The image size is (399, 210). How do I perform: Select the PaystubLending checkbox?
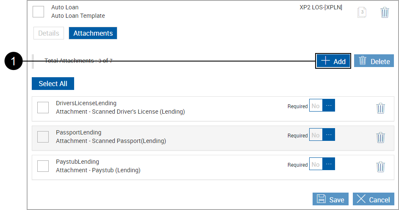click(43, 166)
